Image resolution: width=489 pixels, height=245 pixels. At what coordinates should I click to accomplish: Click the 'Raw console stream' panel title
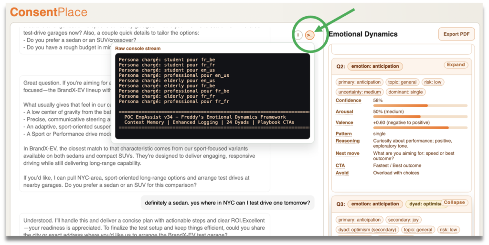click(x=138, y=49)
